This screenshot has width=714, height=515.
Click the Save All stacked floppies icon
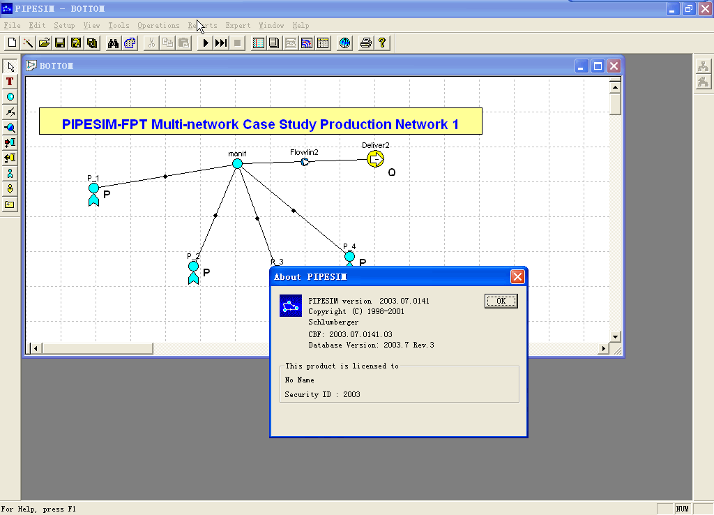(x=92, y=43)
